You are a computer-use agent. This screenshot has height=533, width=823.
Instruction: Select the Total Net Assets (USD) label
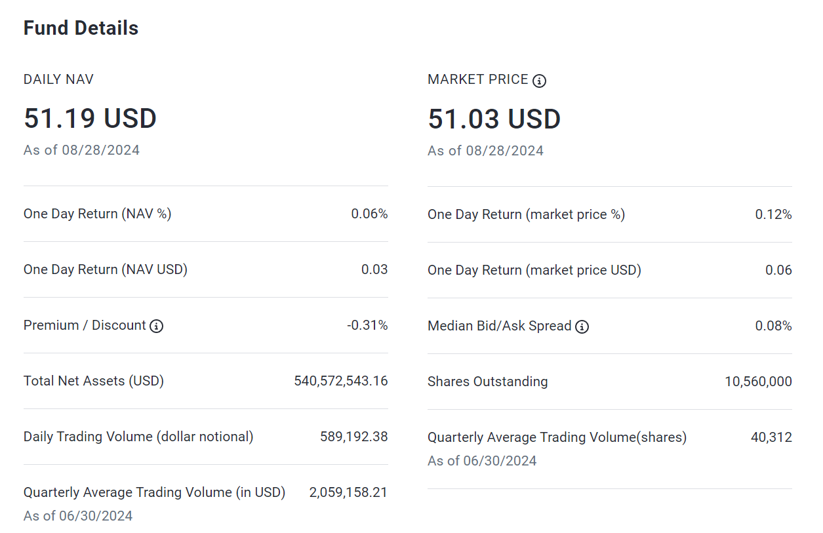coord(94,381)
